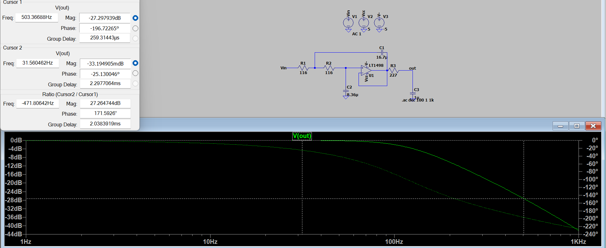
Task: Minimize the plot window
Action: 561,126
